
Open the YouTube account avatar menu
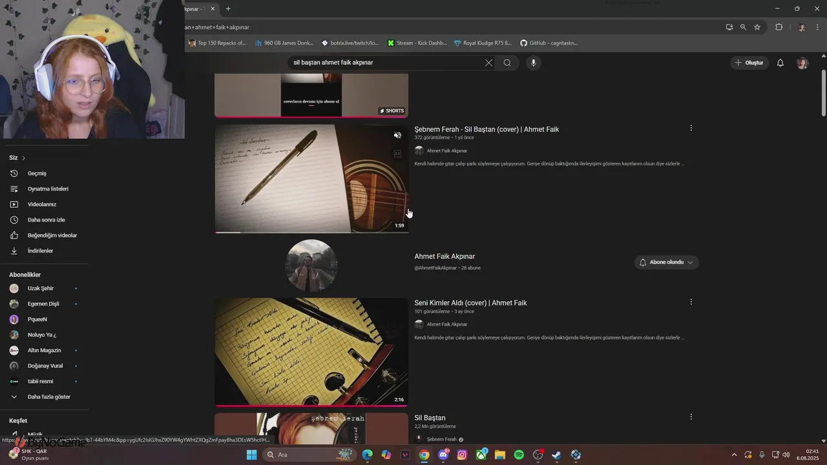point(802,63)
